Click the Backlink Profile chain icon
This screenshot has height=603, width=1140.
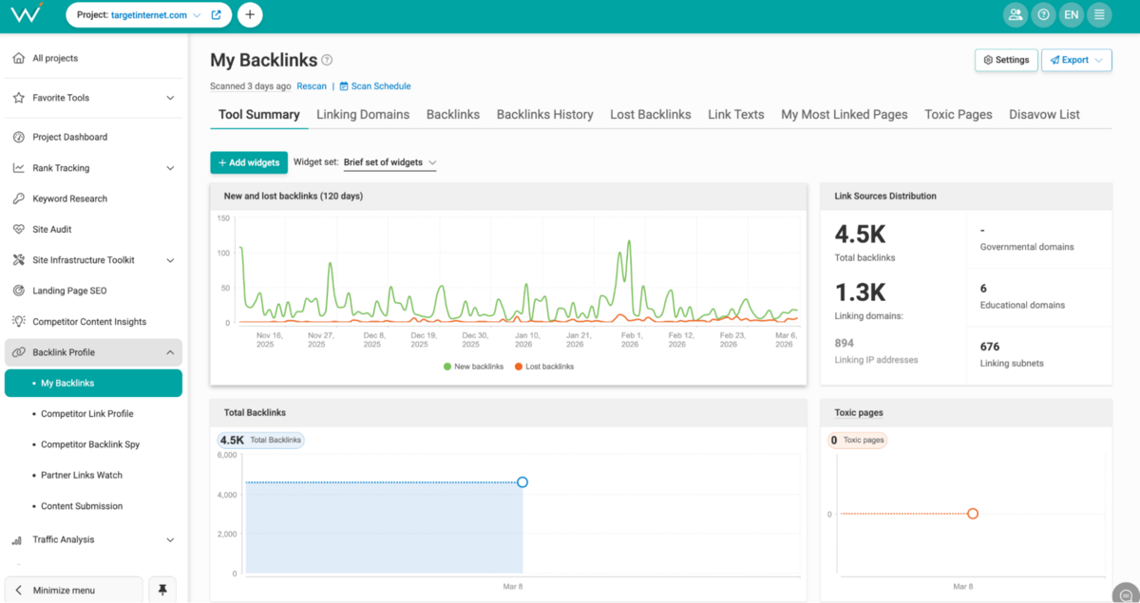[x=19, y=352]
